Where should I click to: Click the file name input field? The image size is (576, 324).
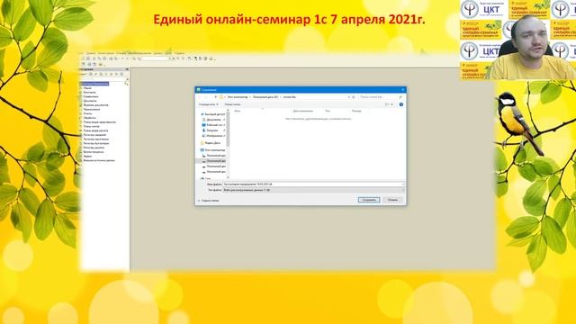(313, 184)
